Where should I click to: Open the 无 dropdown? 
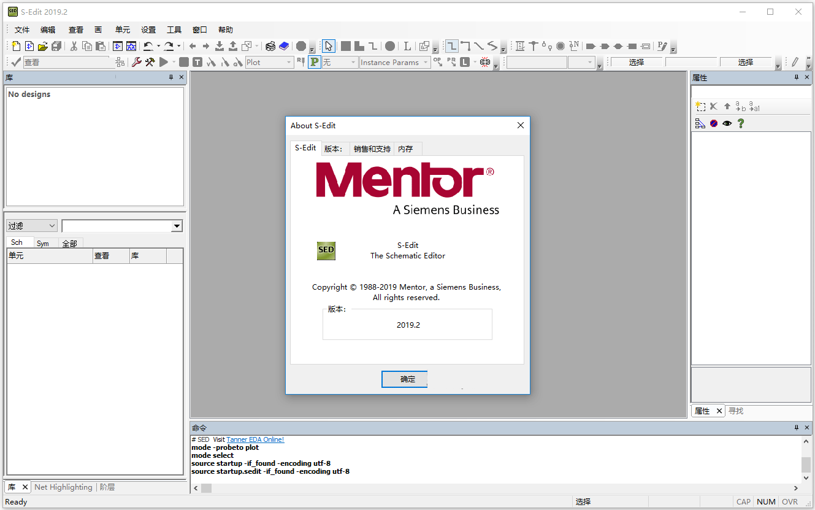click(x=340, y=62)
